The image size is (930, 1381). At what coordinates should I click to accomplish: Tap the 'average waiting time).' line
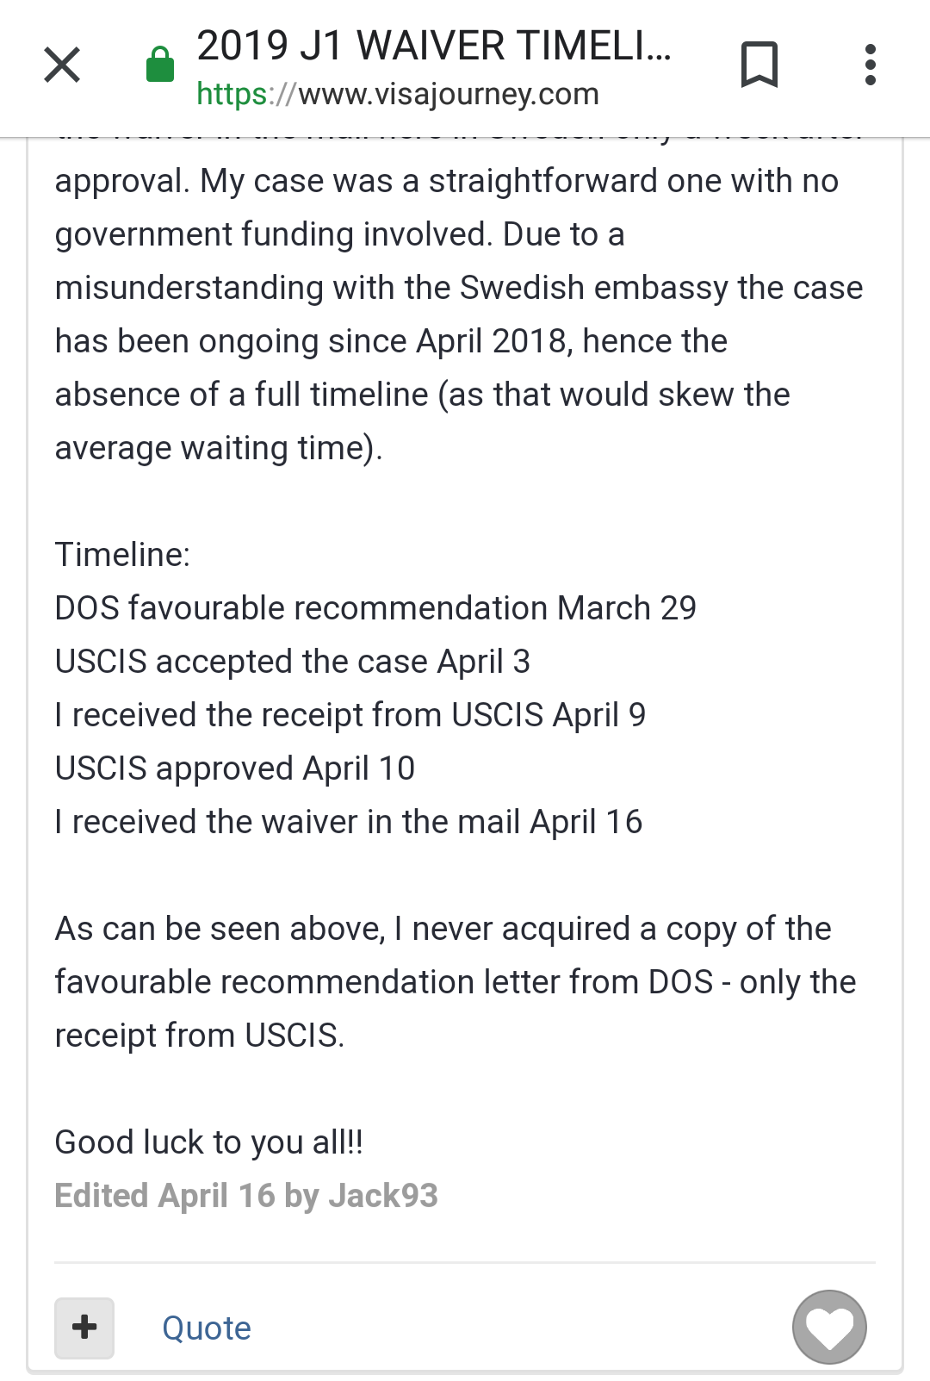coord(219,448)
